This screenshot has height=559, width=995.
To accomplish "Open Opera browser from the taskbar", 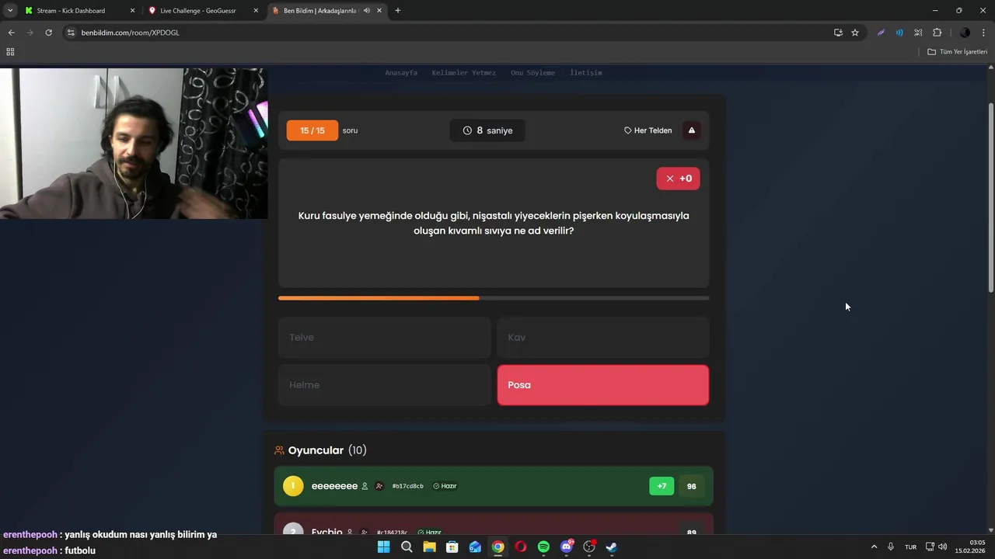I will pos(521,547).
